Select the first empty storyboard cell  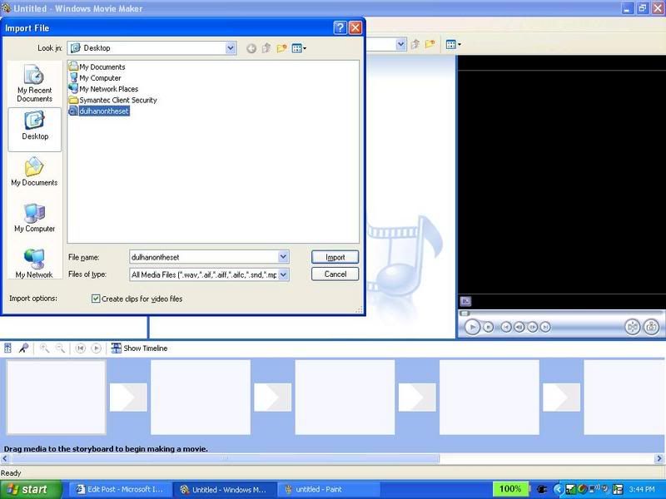(x=56, y=398)
